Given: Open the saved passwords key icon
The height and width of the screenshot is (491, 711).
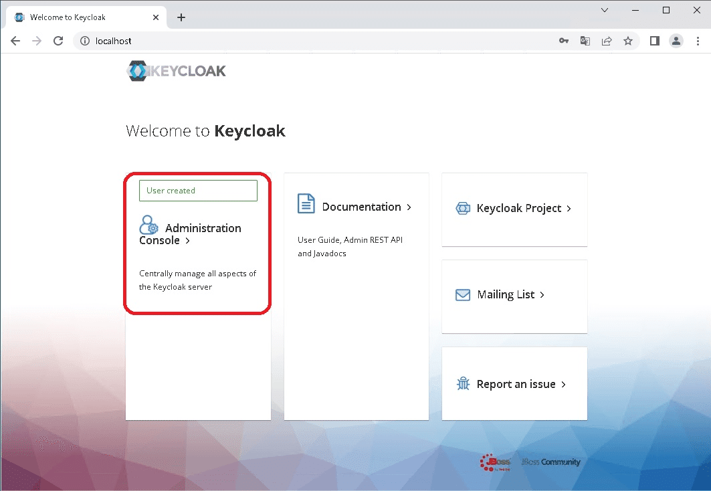Looking at the screenshot, I should click(x=564, y=41).
